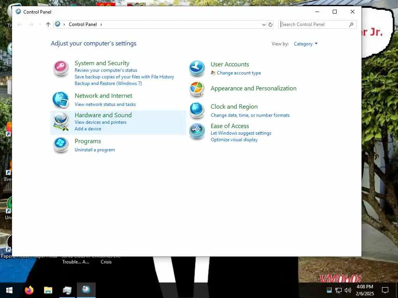Open the recent locations dropdown arrow
Screen dimensions: 398x298
click(x=40, y=24)
